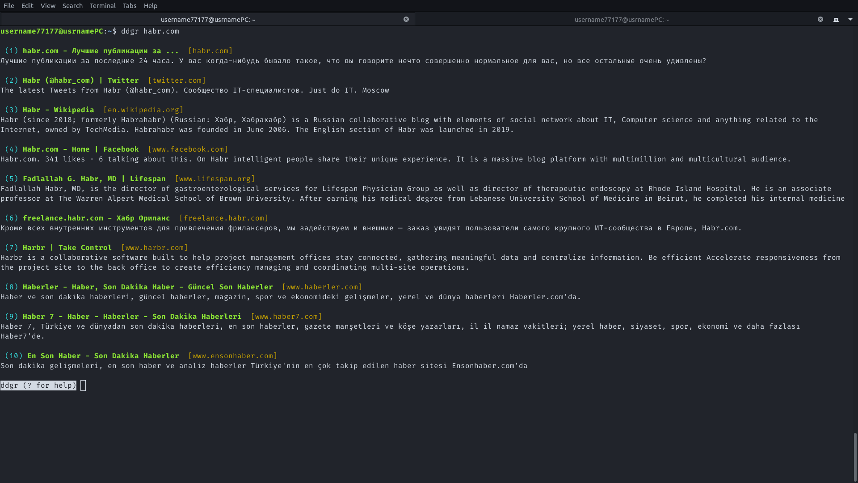The height and width of the screenshot is (483, 858).
Task: Click the username77177@usrnamePC shell prompt text
Action: 52,31
